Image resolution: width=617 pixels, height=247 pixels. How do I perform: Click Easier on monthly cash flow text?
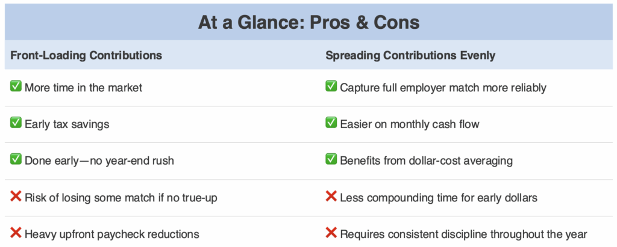click(408, 124)
